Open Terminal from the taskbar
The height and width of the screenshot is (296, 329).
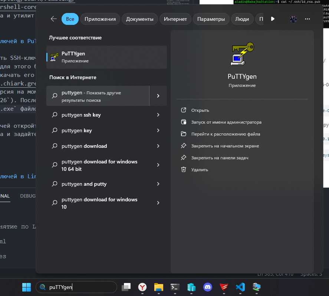[x=175, y=287]
